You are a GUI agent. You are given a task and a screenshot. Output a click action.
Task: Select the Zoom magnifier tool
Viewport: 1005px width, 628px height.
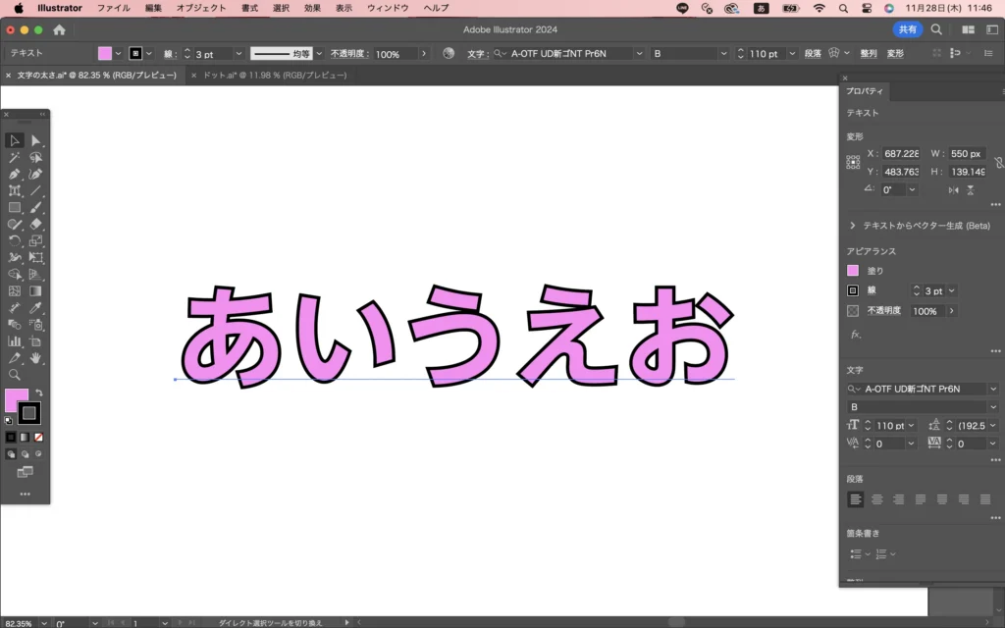click(x=15, y=375)
